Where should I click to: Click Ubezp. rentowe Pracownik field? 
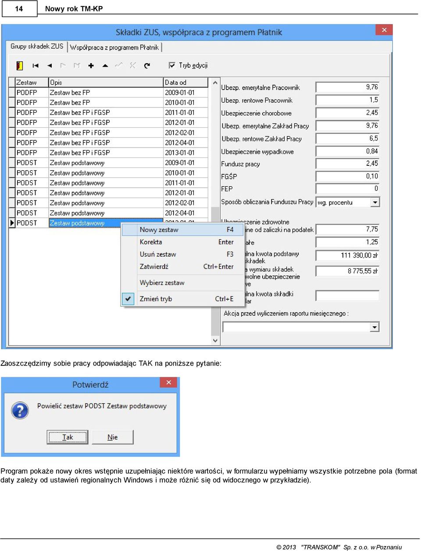click(347, 100)
